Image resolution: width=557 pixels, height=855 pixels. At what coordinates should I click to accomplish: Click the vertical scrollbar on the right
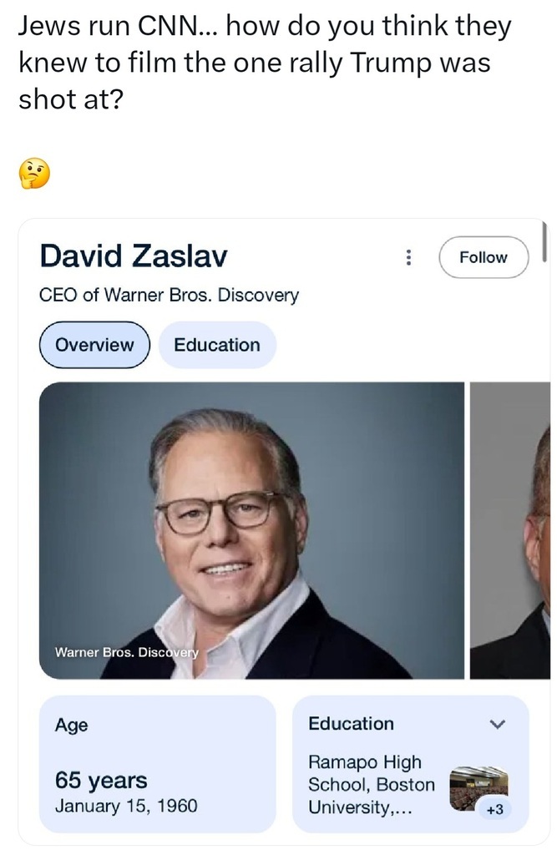pyautogui.click(x=544, y=242)
